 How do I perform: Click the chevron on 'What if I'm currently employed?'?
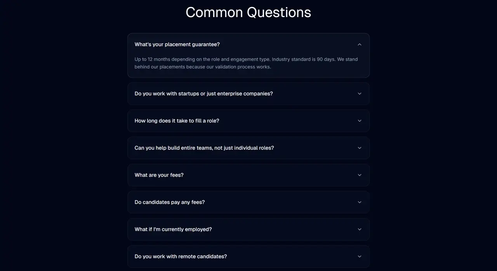click(x=359, y=229)
